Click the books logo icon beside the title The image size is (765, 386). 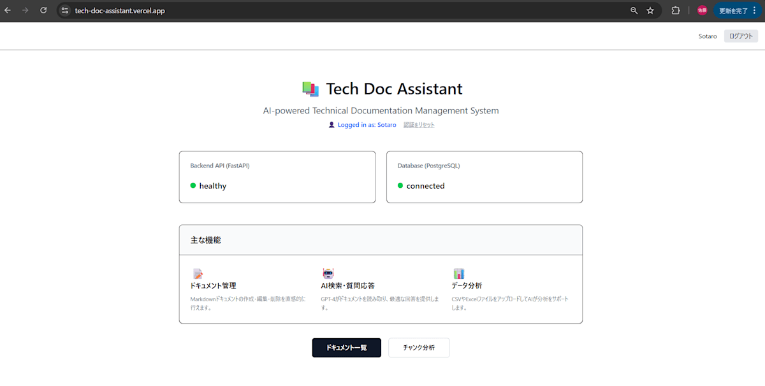[x=310, y=89]
